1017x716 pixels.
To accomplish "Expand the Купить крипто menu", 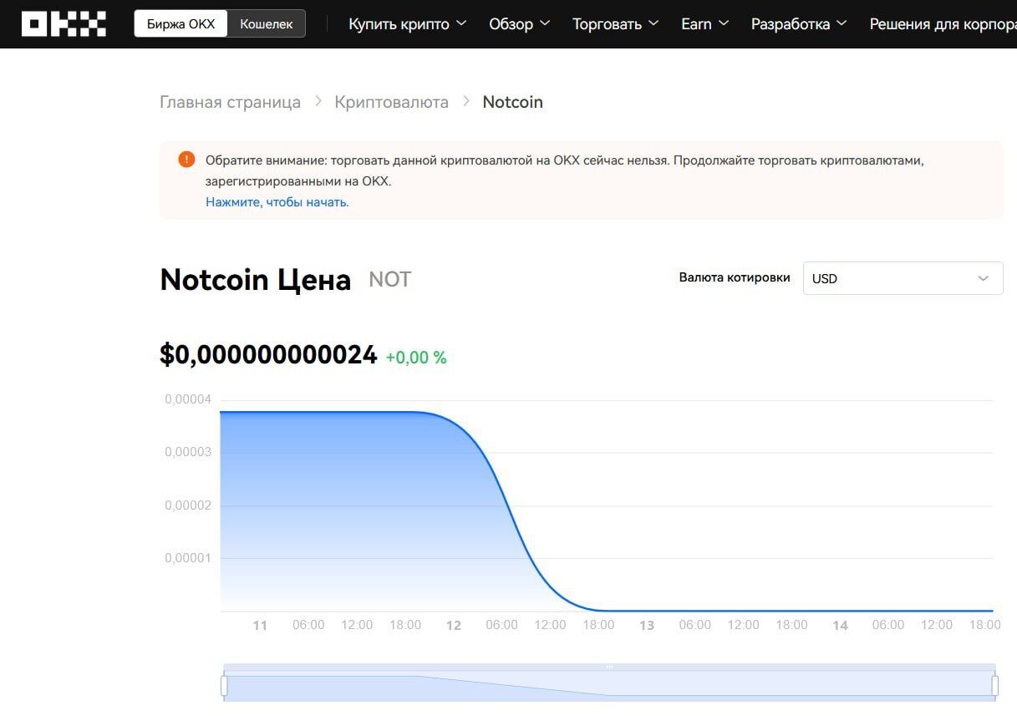I will tap(407, 24).
